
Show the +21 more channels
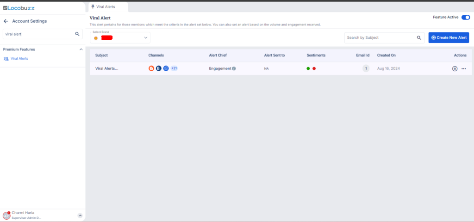click(x=174, y=68)
